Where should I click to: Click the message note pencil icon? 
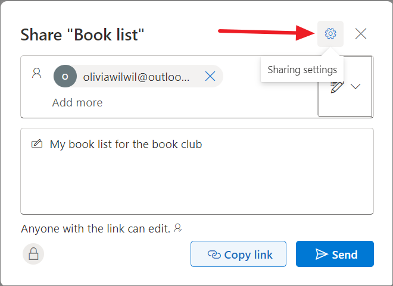click(x=37, y=144)
